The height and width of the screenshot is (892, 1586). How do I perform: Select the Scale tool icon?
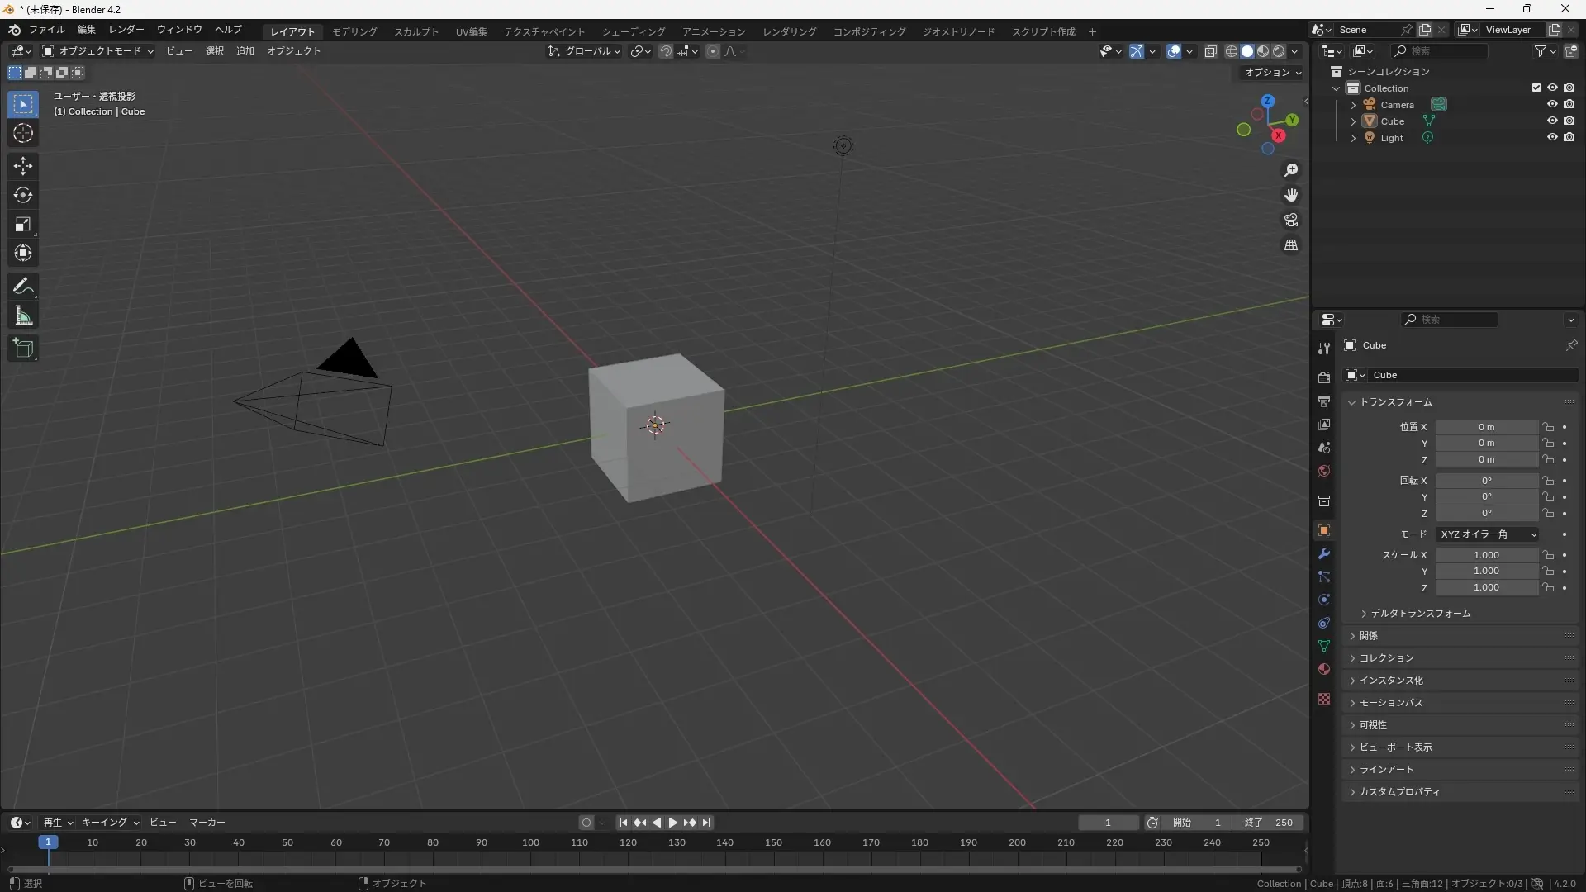click(x=24, y=223)
